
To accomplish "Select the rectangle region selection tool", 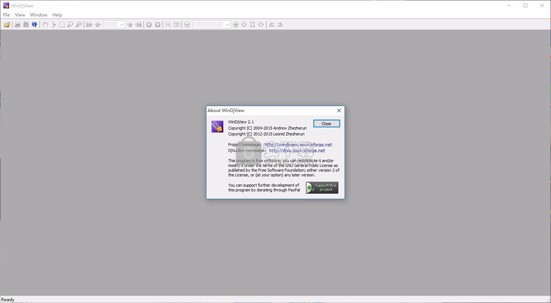I will [x=62, y=25].
